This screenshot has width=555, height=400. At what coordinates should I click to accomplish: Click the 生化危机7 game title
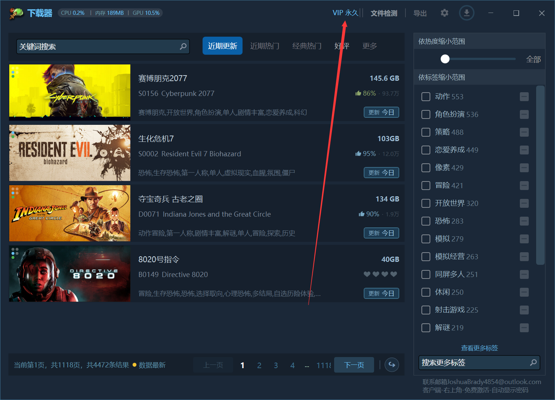coord(156,139)
